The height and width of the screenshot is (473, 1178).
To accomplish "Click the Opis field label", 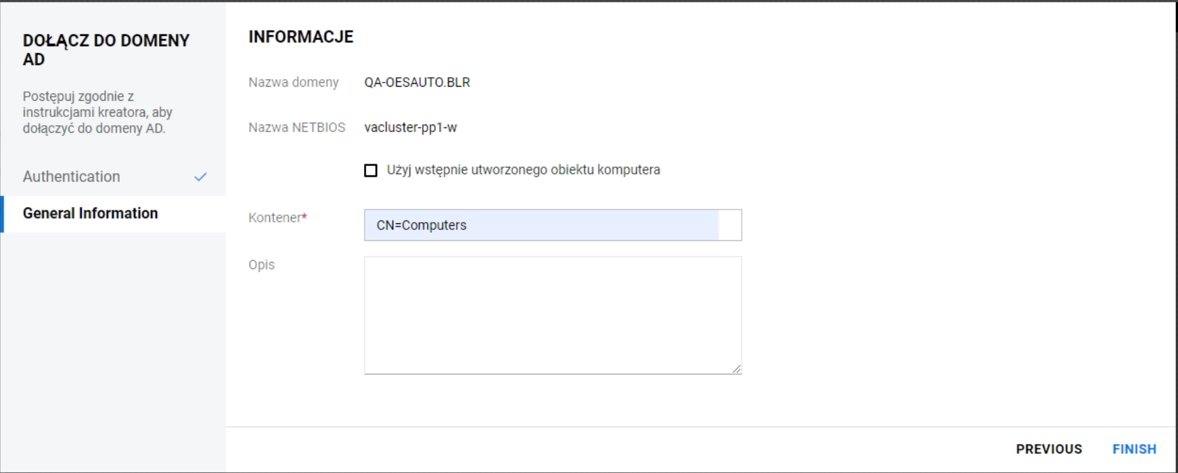I will click(261, 265).
